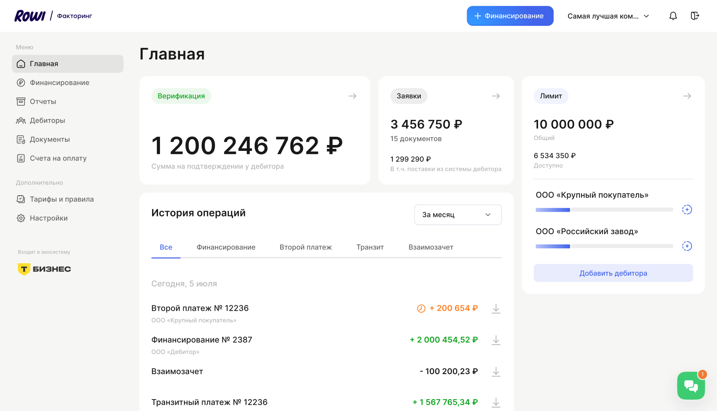This screenshot has width=717, height=411.
Task: Click the Rowi Факторинг logo
Action: [53, 16]
